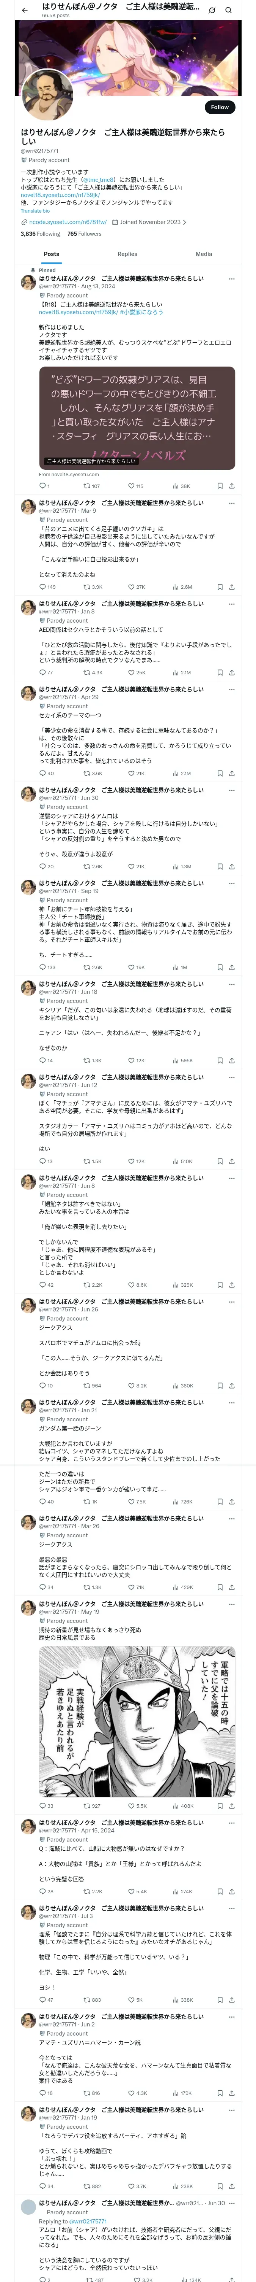This screenshot has height=2282, width=256.
Task: Reply to the Mar 9 post
Action: pos(41,586)
